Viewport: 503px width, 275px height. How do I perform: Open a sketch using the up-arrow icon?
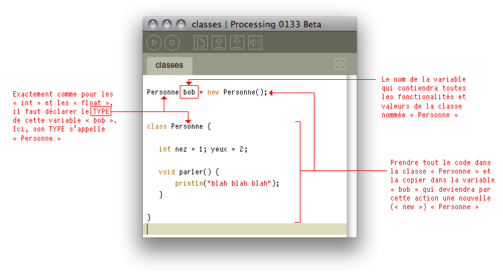click(x=219, y=43)
